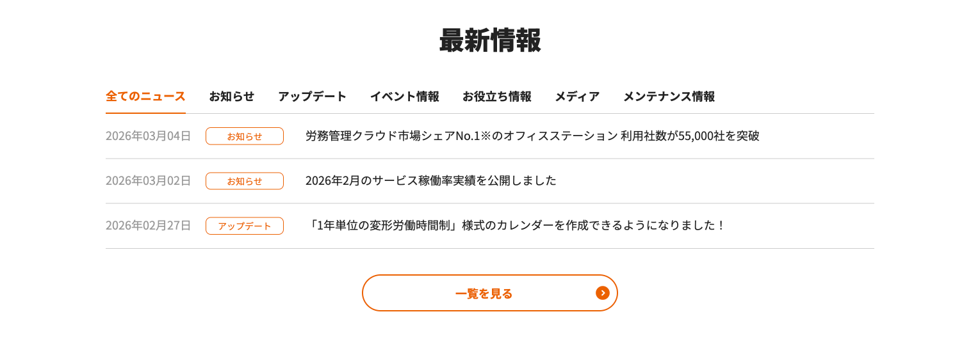
Task: Click the date 2026年03月04日
Action: (148, 136)
